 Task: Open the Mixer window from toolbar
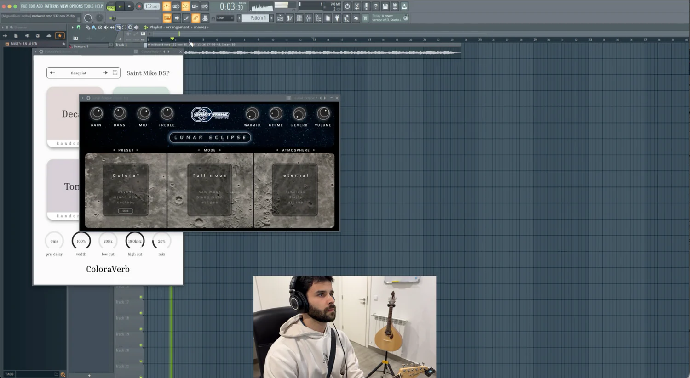click(x=309, y=18)
